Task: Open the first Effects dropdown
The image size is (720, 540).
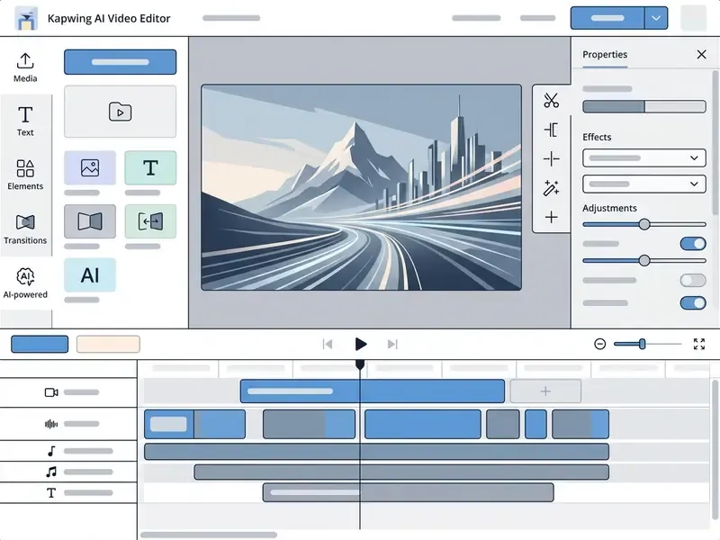Action: [x=643, y=158]
